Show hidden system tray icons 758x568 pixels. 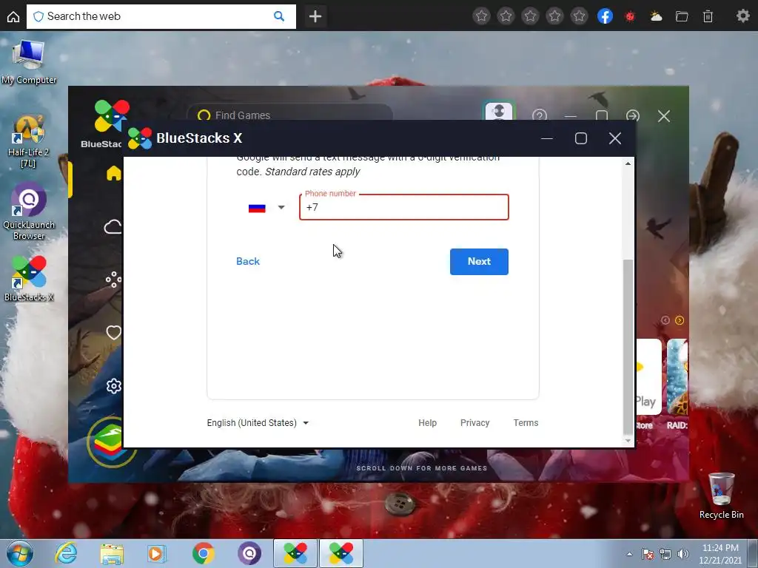point(629,554)
